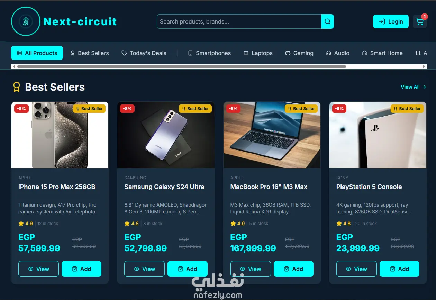The height and width of the screenshot is (300, 436).
Task: Add iPhone 15 Pro Max to cart
Action: [81, 269]
